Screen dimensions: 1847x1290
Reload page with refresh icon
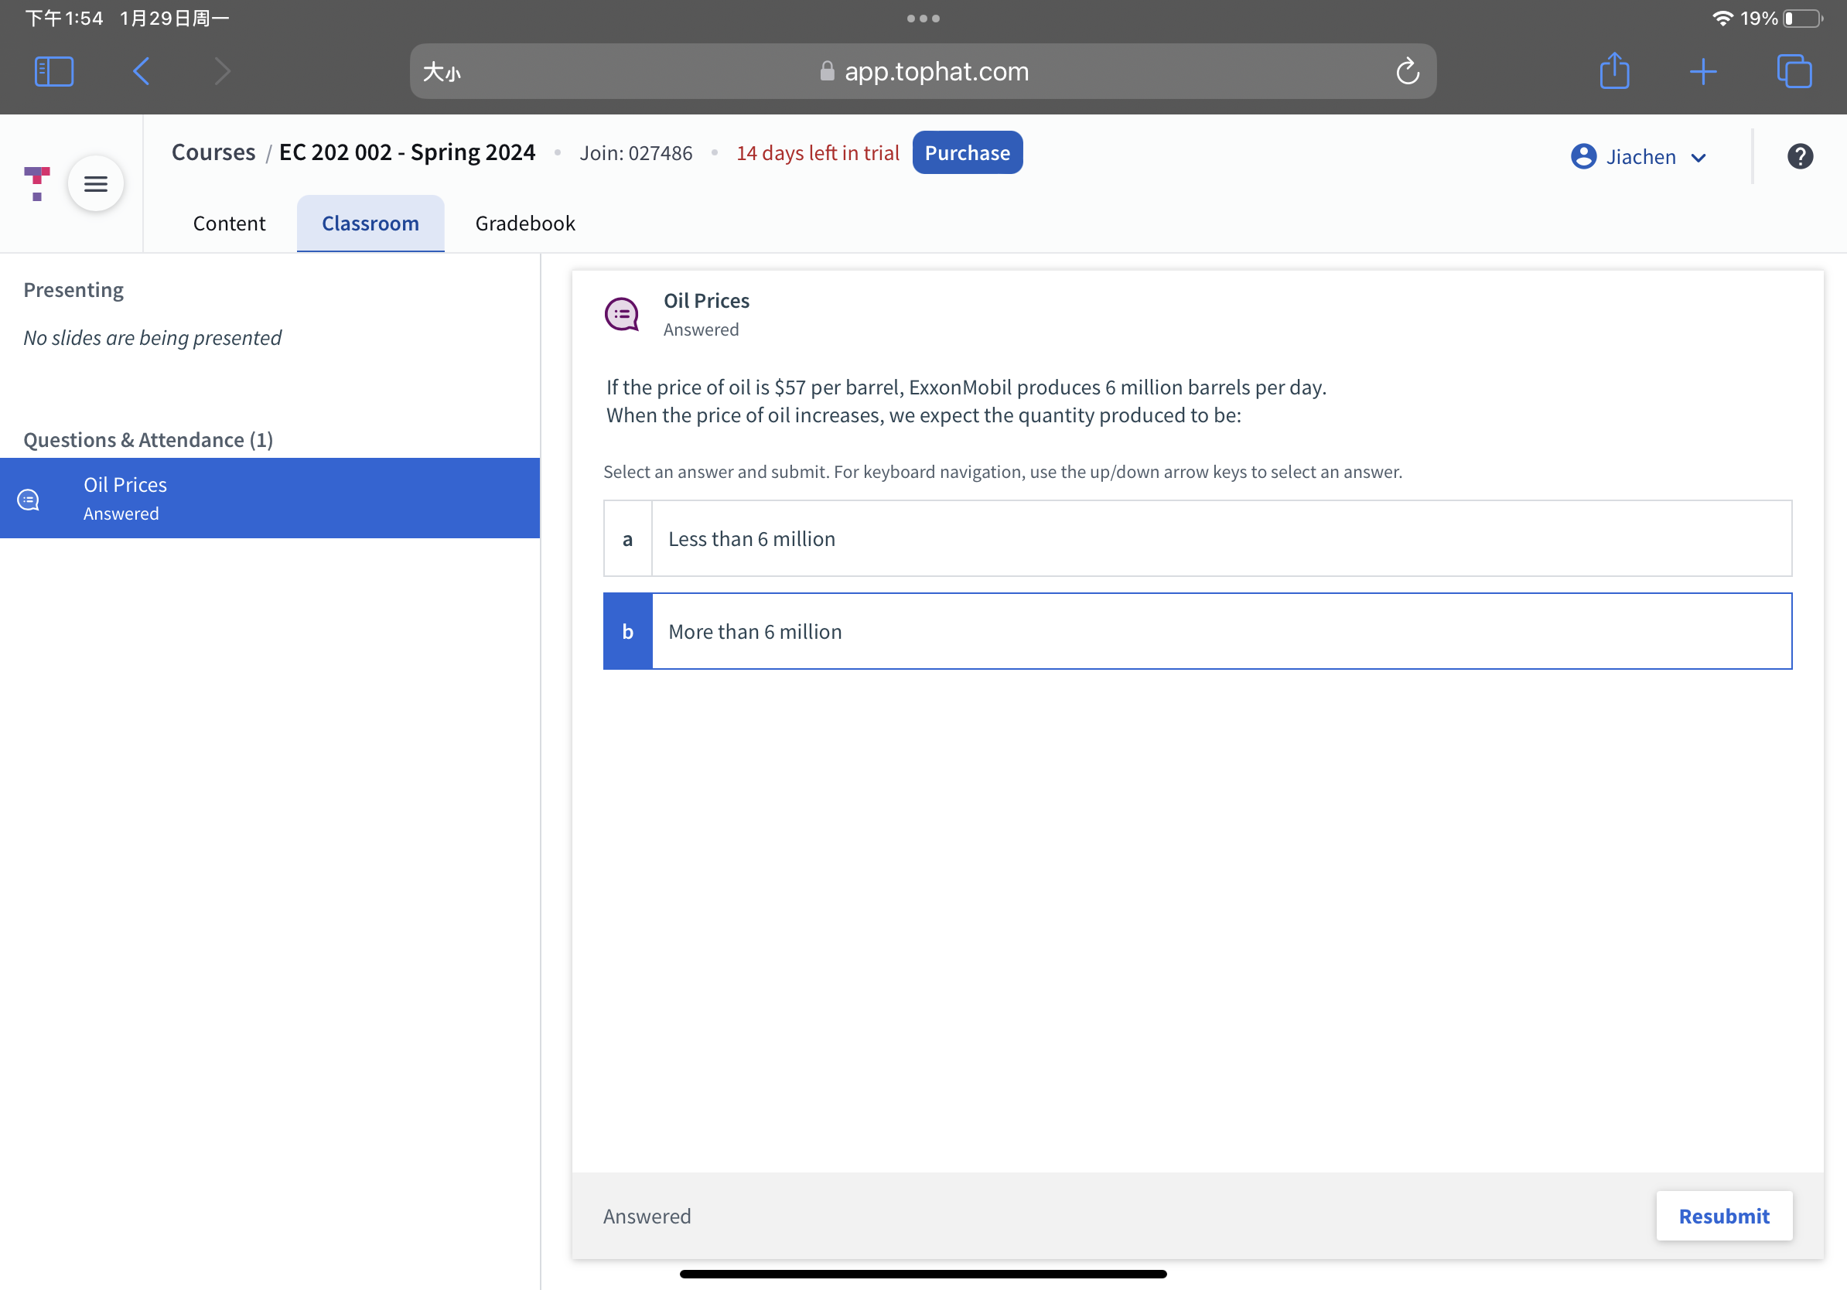[x=1407, y=72]
